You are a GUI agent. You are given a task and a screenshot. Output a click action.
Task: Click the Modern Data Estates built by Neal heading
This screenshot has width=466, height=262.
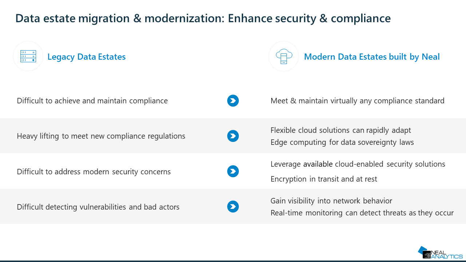point(372,57)
